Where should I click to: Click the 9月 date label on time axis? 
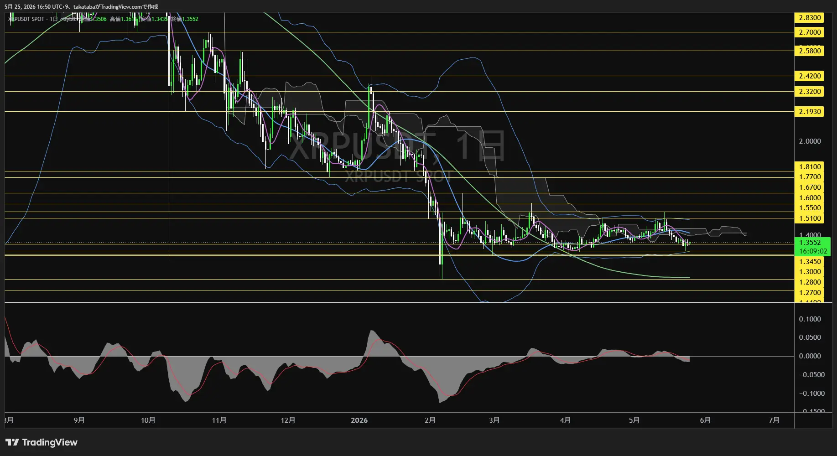tap(79, 420)
